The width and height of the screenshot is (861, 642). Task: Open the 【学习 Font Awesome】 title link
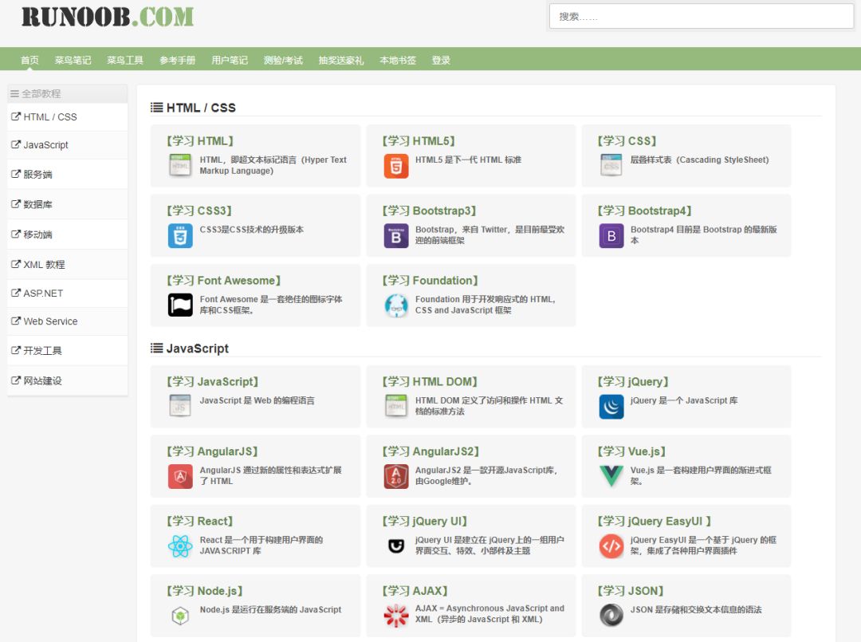(224, 281)
